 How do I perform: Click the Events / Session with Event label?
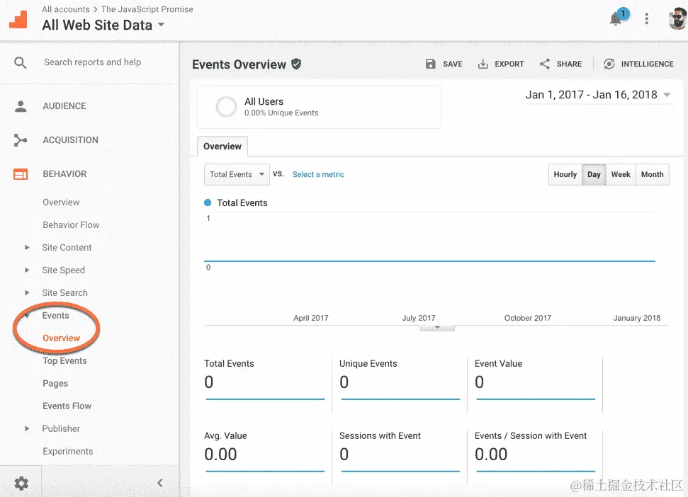tap(531, 436)
